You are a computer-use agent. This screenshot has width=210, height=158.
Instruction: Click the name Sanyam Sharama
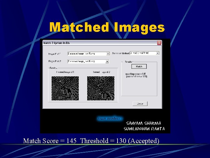[143, 123]
